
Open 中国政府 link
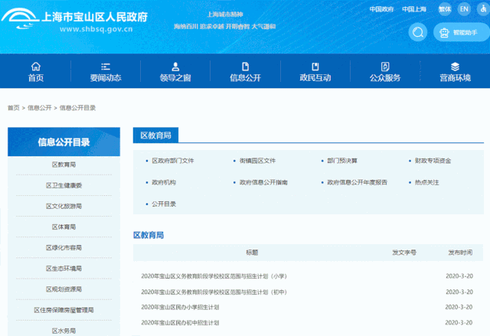[381, 9]
